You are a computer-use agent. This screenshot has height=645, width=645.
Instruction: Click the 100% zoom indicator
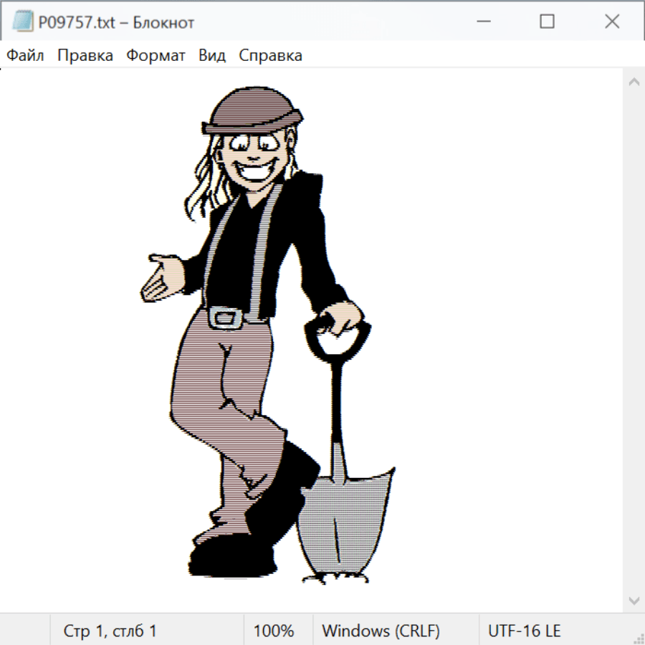274,631
